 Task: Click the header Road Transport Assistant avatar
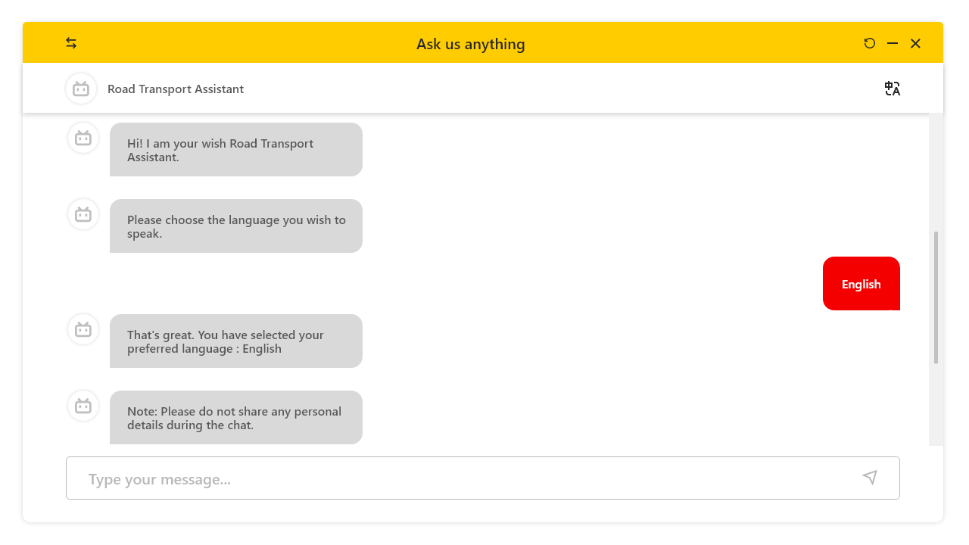pos(81,89)
